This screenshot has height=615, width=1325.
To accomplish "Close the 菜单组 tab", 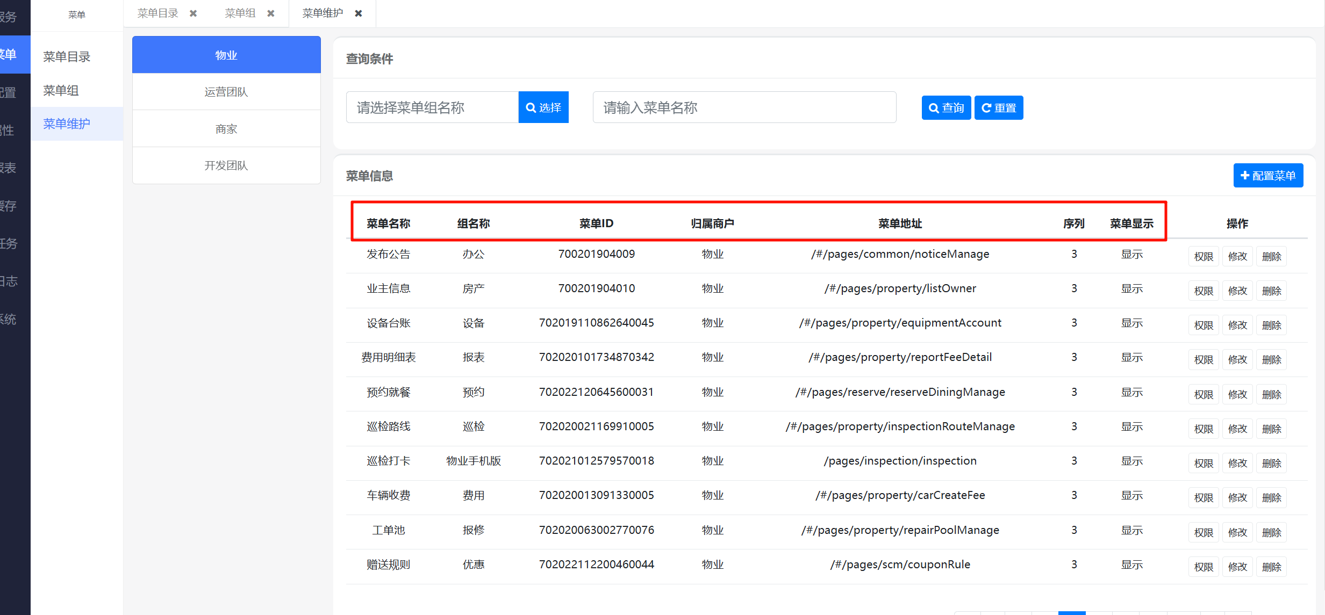I will pos(271,13).
